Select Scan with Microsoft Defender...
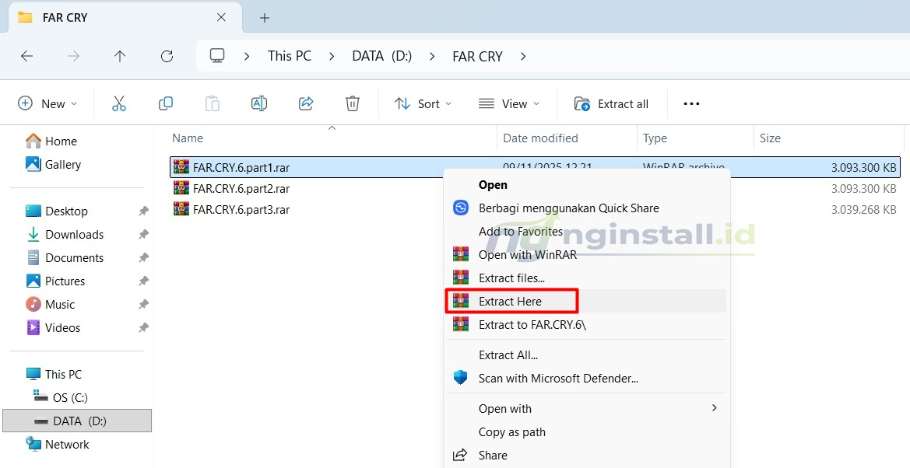Screen dimensions: 910x468 558,378
